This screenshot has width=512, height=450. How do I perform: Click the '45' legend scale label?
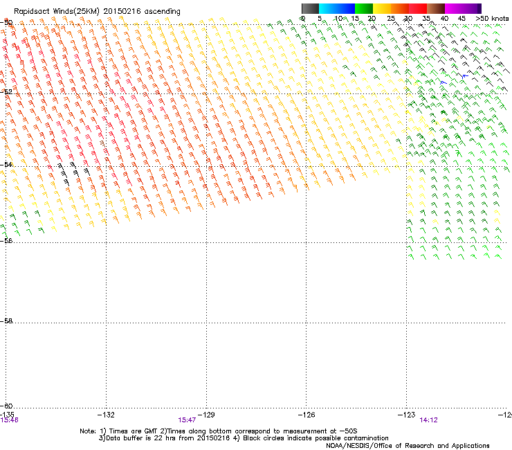tap(461, 19)
